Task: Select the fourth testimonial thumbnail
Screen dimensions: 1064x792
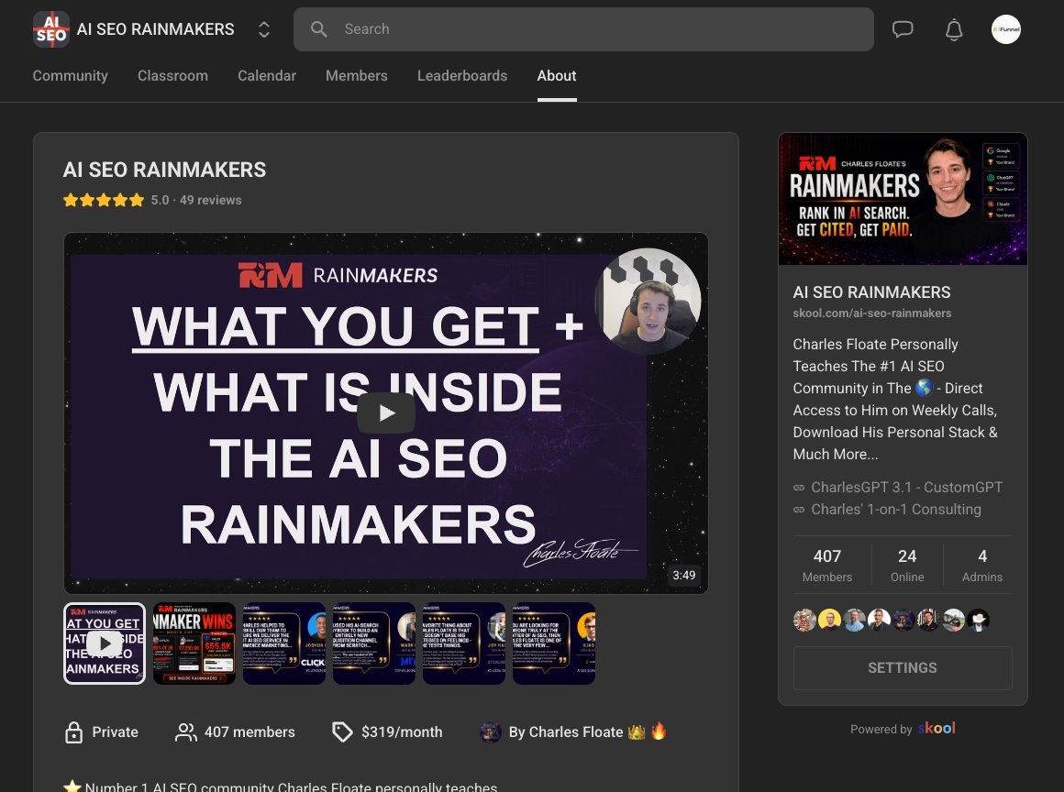Action: click(374, 643)
